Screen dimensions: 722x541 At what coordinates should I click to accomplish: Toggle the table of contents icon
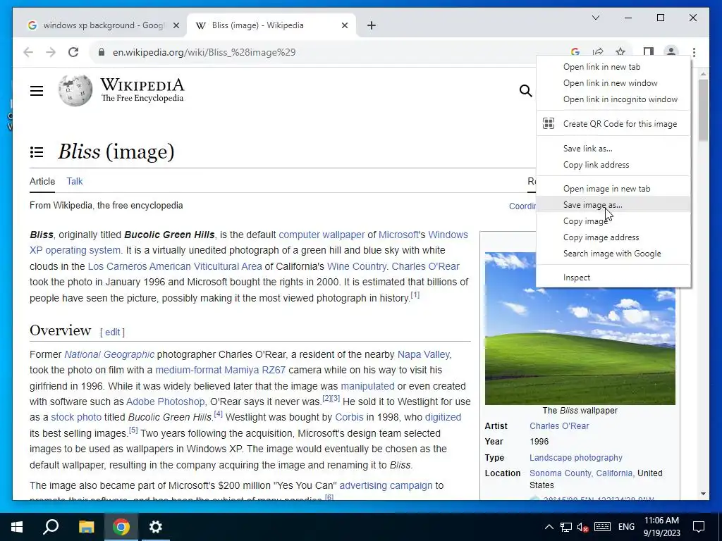(37, 152)
